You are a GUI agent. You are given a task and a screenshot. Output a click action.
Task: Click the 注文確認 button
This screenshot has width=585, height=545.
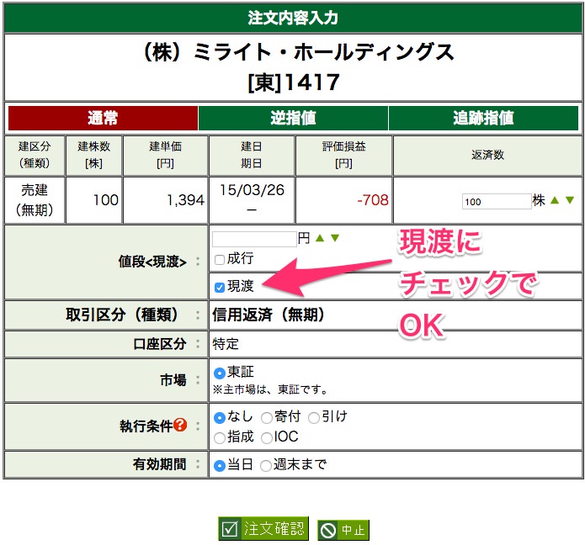click(263, 528)
